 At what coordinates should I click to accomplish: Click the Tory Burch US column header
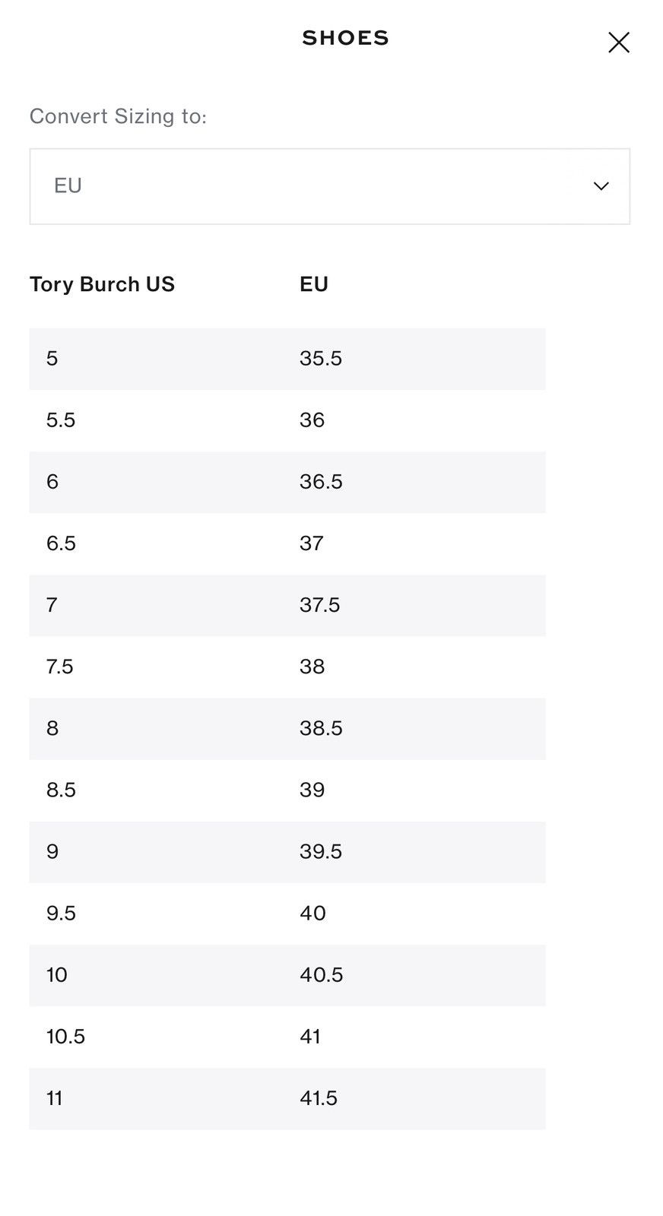click(x=102, y=284)
